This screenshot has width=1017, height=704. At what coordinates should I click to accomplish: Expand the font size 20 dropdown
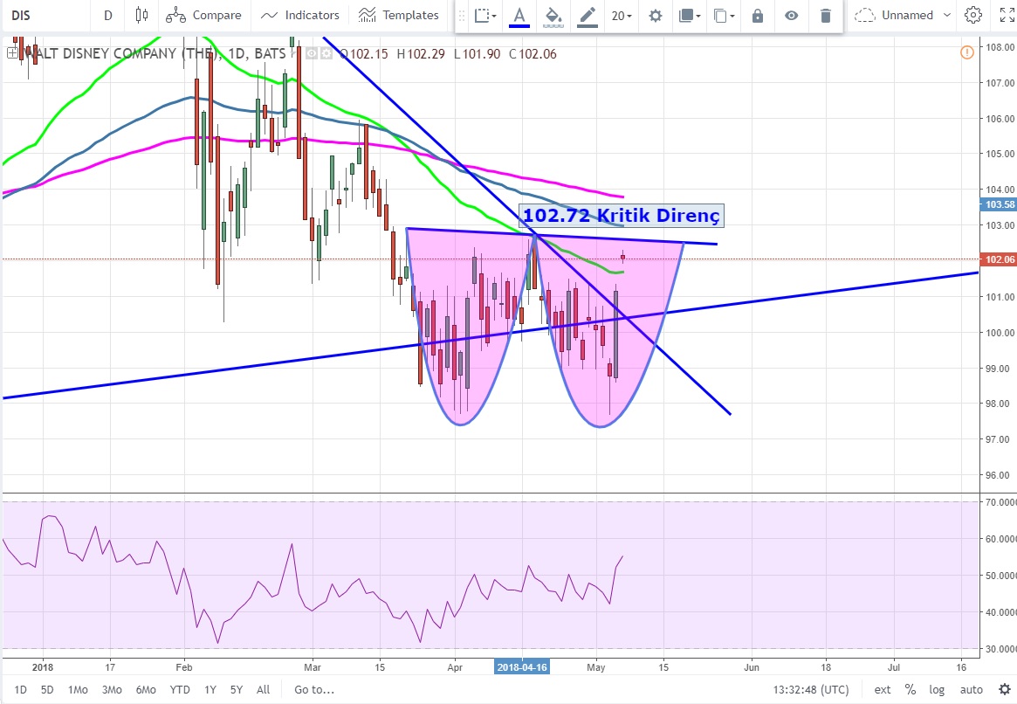[x=622, y=16]
